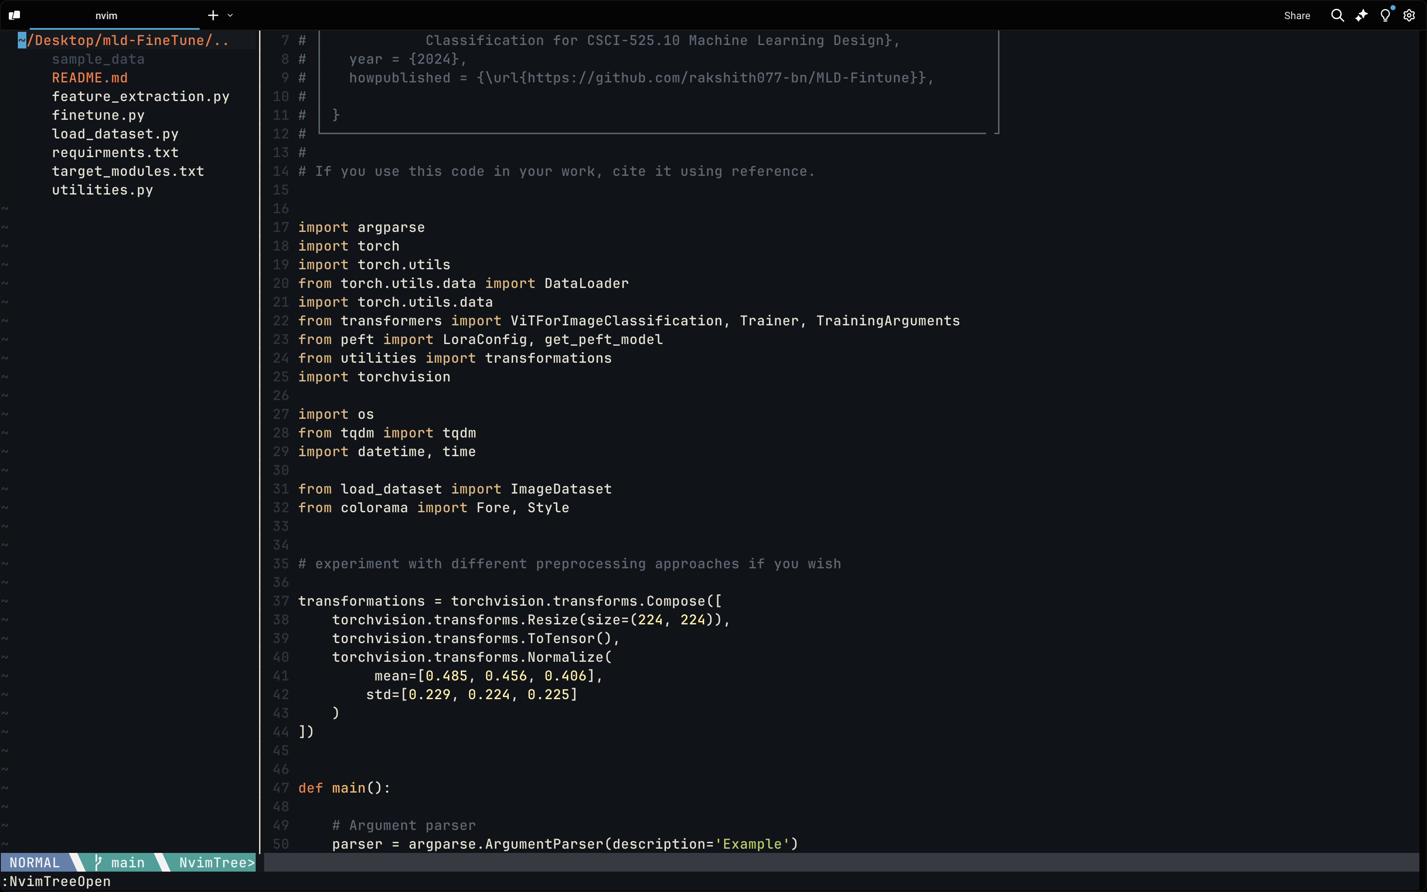This screenshot has height=892, width=1427.
Task: Open feature_extraction.py in the tree
Action: [140, 96]
